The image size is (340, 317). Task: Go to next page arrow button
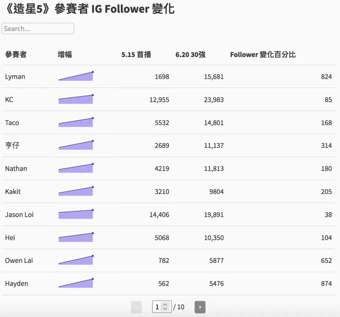click(200, 307)
